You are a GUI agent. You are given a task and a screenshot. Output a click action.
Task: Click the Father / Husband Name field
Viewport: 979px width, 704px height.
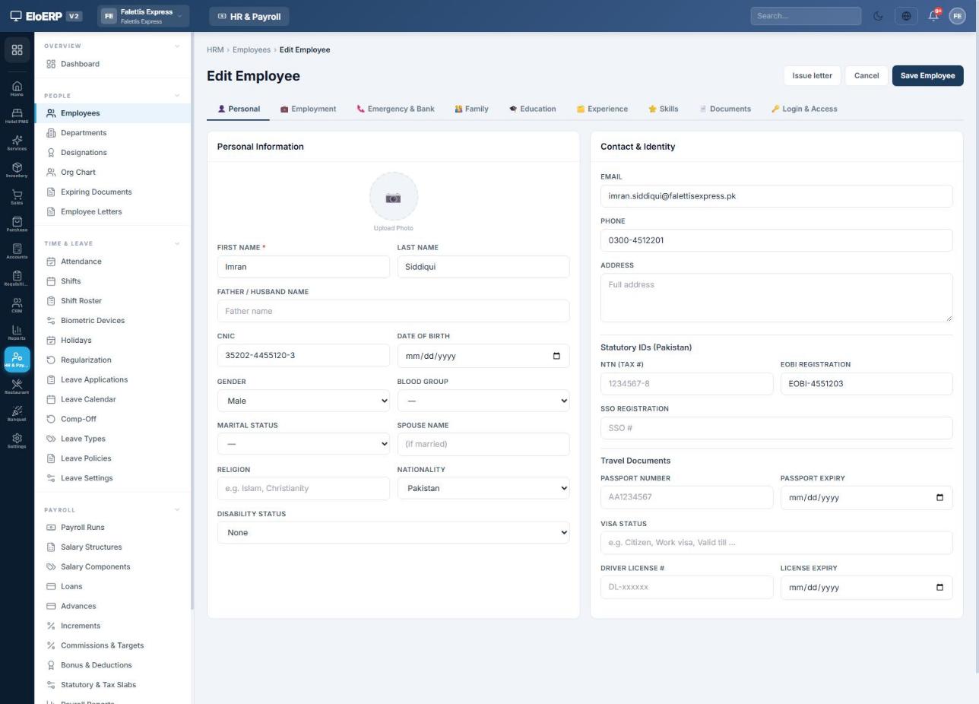393,311
